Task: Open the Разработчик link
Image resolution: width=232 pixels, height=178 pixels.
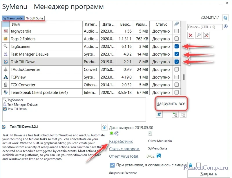Action: [x=121, y=141]
